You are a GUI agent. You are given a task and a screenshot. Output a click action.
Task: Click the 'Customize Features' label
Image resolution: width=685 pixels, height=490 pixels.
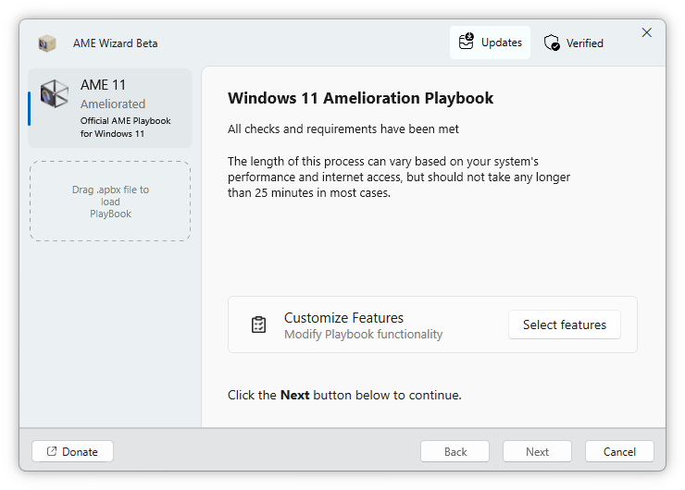[x=343, y=318]
